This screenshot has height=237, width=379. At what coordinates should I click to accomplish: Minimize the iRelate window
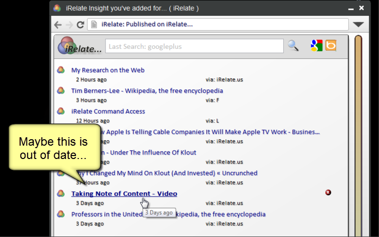click(x=351, y=9)
